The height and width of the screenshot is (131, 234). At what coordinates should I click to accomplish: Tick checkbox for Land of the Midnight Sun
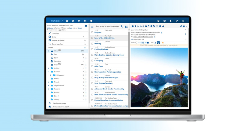92,38
